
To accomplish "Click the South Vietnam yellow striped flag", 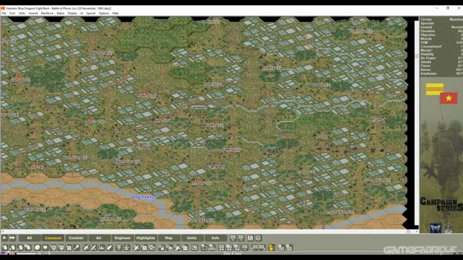I will coord(434,89).
